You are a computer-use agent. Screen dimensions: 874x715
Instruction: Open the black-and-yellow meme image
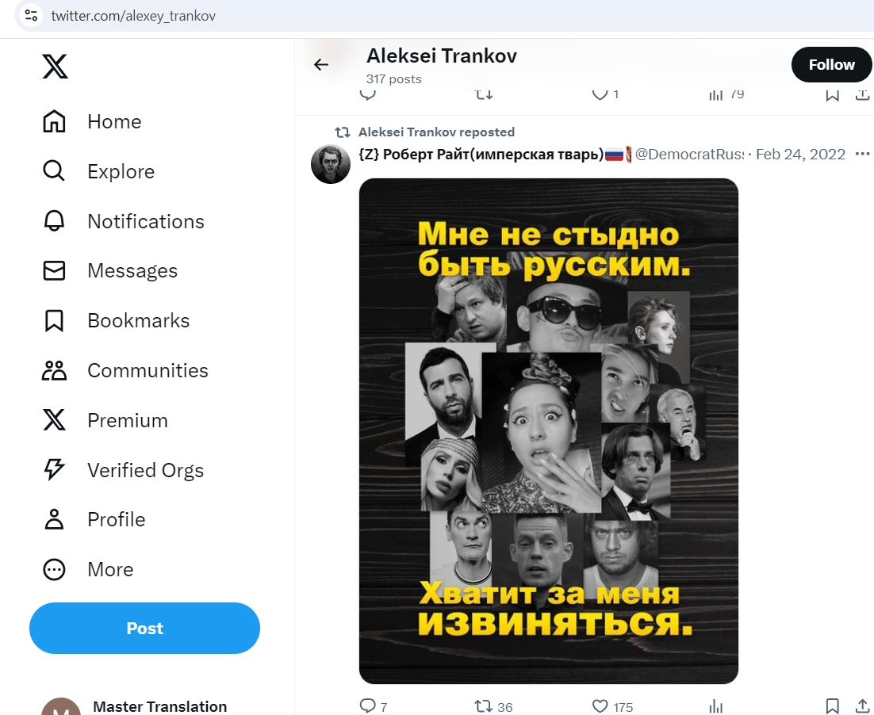(x=549, y=430)
